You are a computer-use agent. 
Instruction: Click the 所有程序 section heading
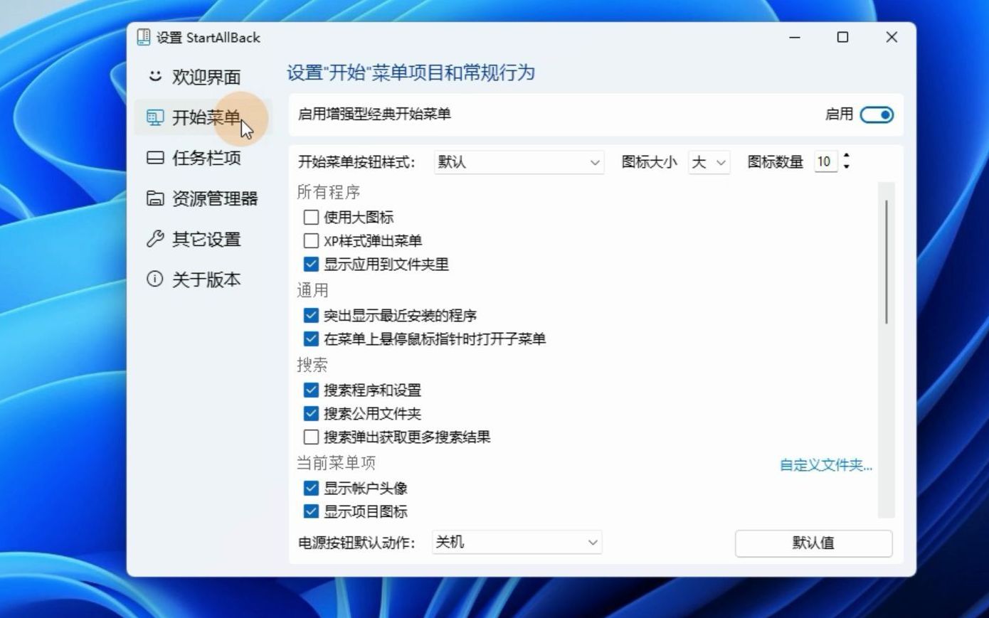(329, 192)
